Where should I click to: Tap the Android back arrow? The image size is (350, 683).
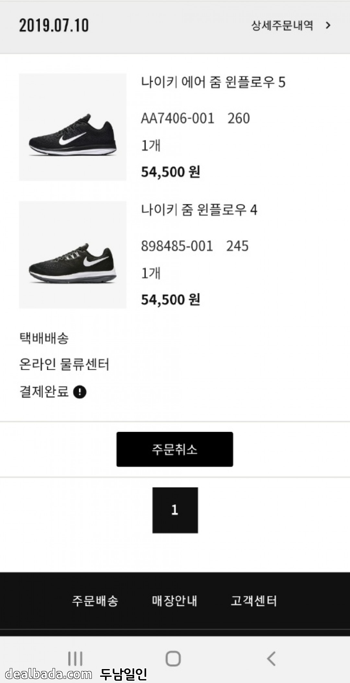pos(271,658)
